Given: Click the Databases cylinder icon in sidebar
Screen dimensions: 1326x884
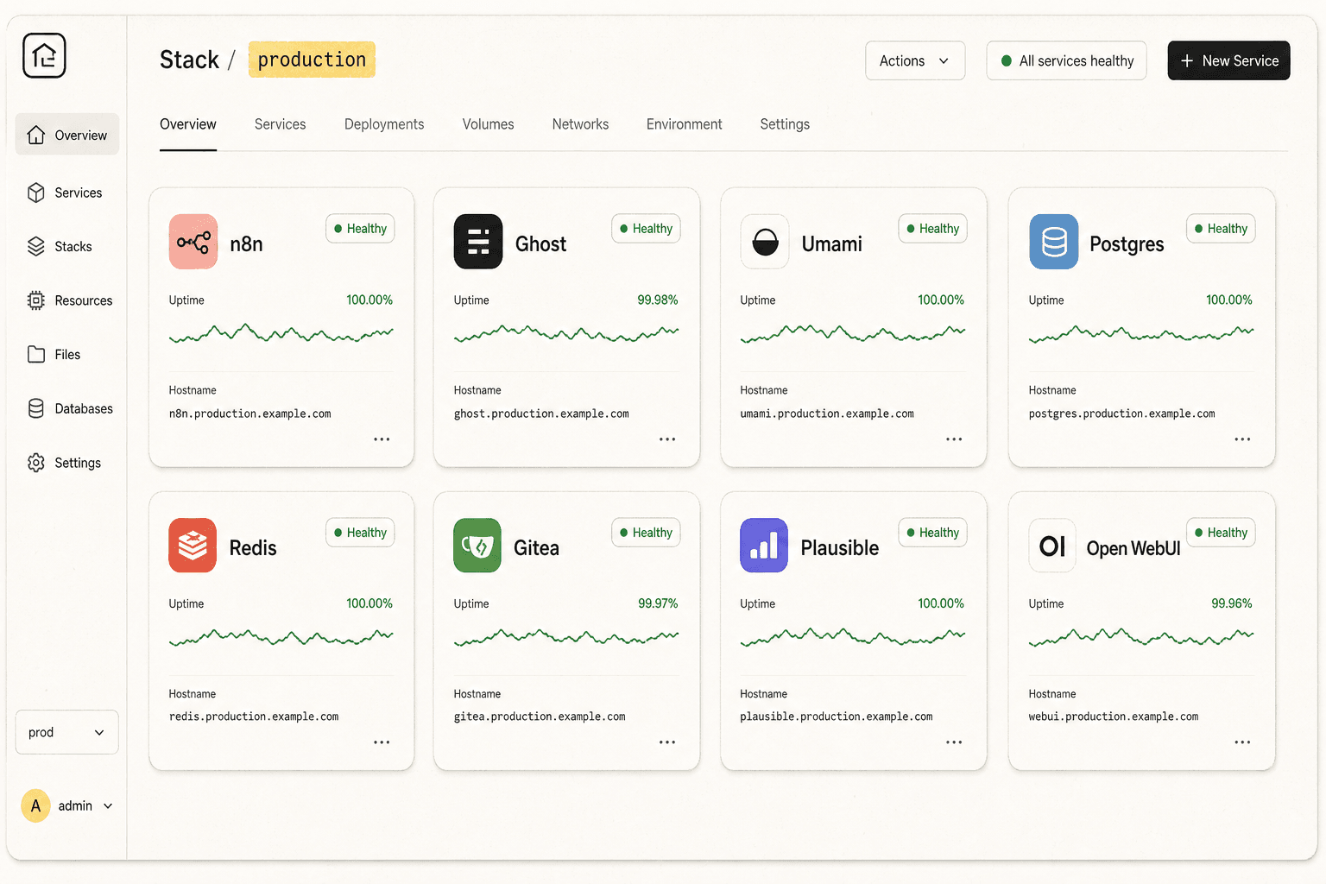Looking at the screenshot, I should coord(36,408).
